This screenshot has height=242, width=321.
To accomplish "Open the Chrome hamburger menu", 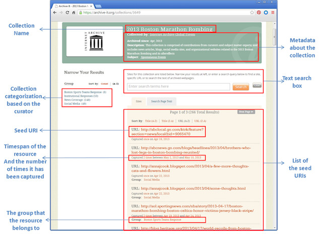I will pyautogui.click(x=273, y=13).
